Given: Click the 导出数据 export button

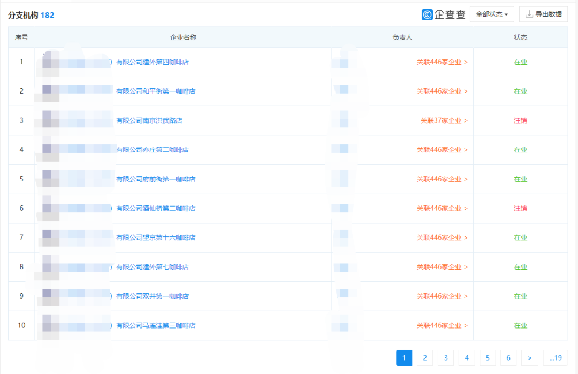Looking at the screenshot, I should 543,14.
